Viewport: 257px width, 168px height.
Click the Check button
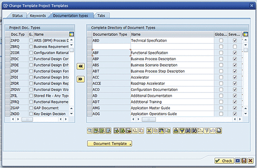coord(224,161)
